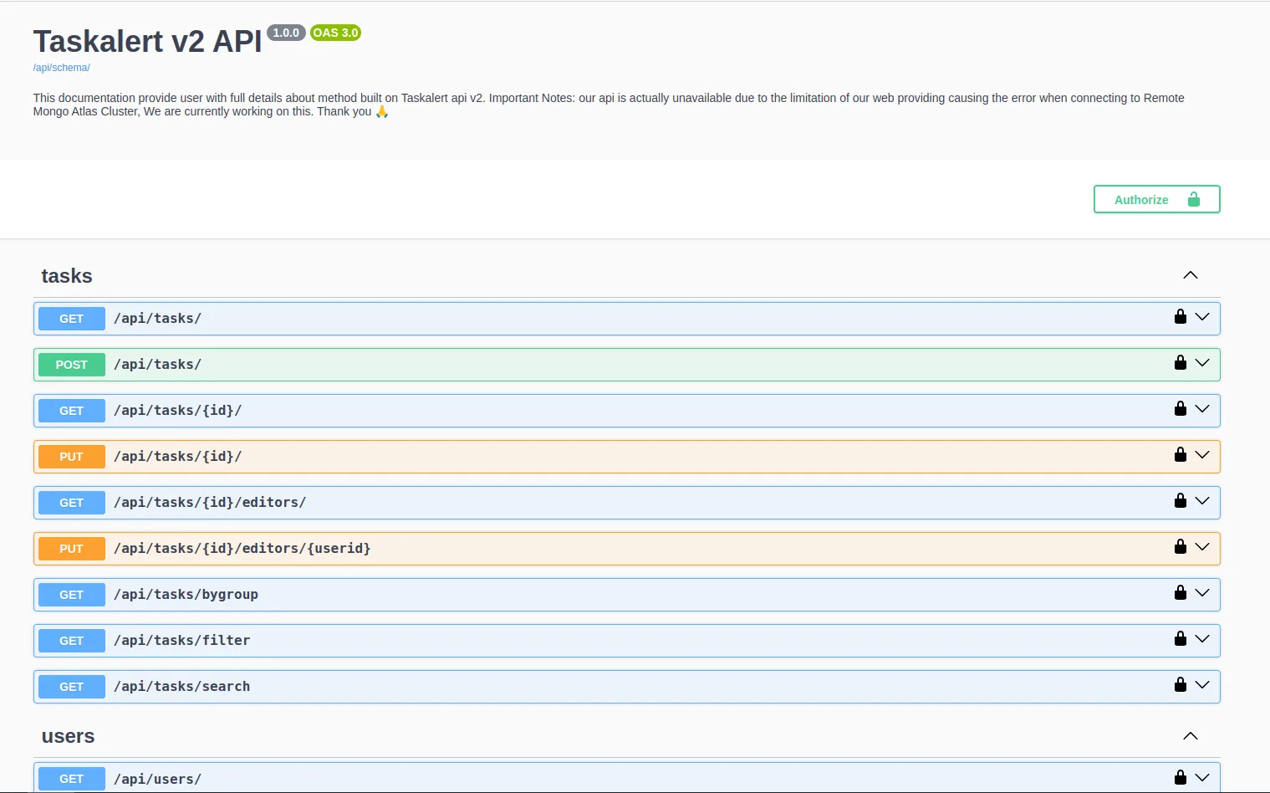Click lock icon on /api/tasks/filter row
1270x793 pixels.
pyautogui.click(x=1181, y=638)
